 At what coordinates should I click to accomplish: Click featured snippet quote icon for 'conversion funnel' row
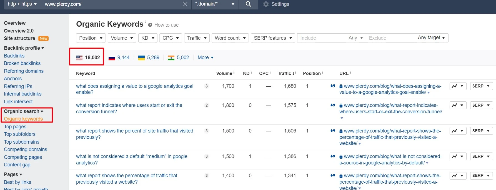[333, 105]
